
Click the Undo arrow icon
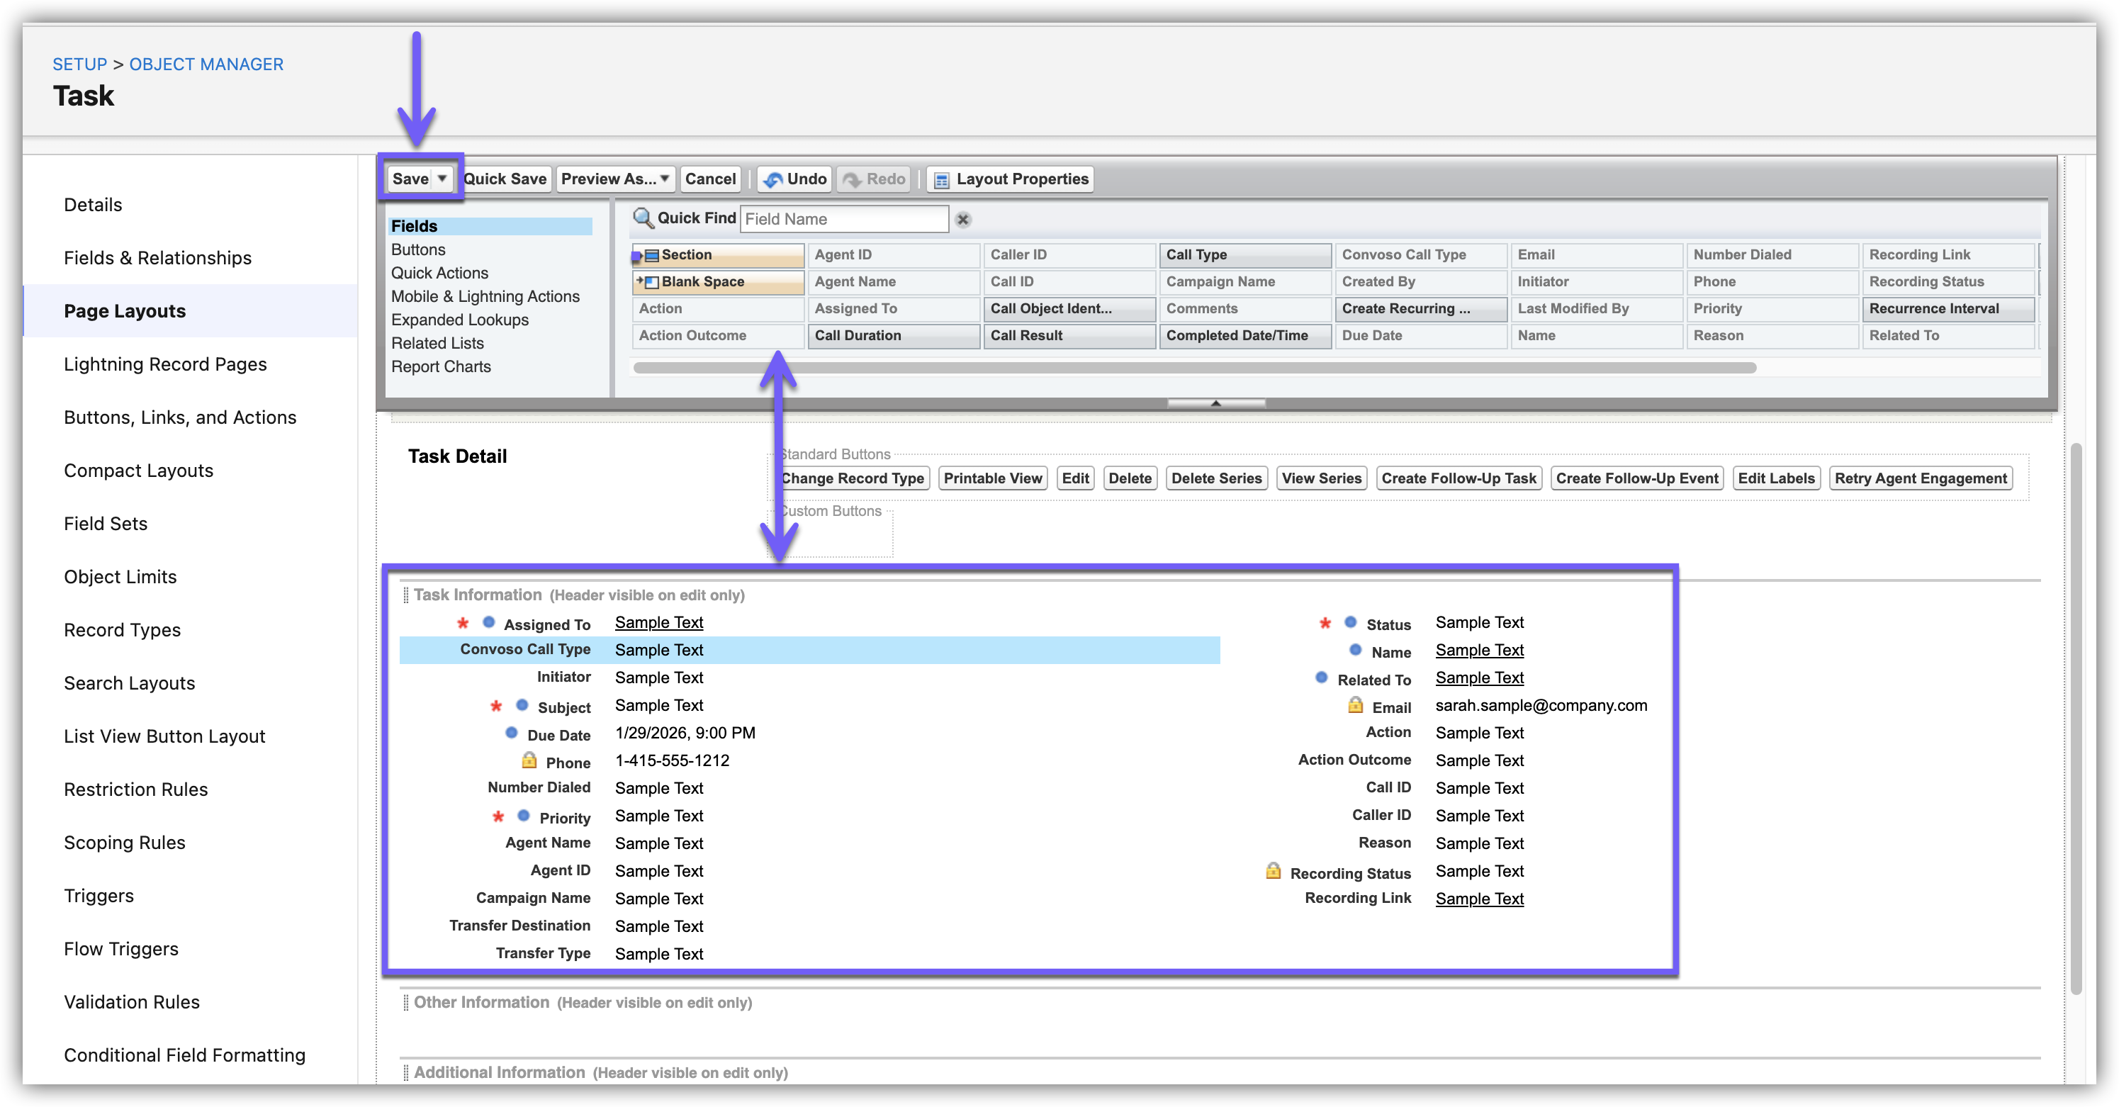tap(772, 179)
